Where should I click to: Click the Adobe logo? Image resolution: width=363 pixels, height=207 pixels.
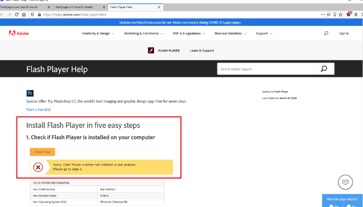19,33
